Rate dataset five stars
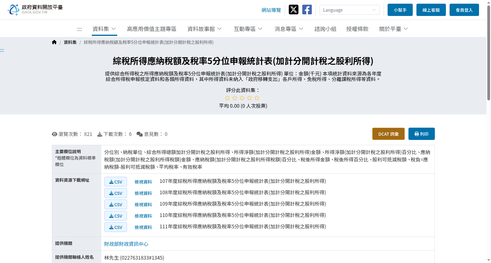The width and height of the screenshot is (491, 263). pos(257,98)
